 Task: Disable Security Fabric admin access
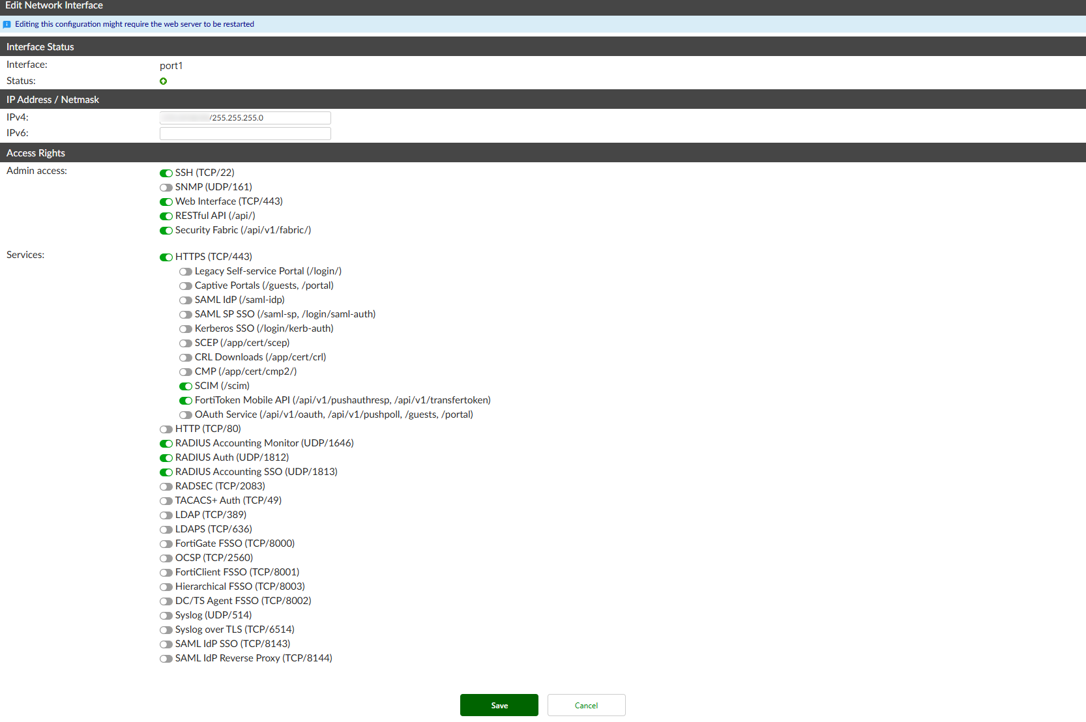point(166,230)
